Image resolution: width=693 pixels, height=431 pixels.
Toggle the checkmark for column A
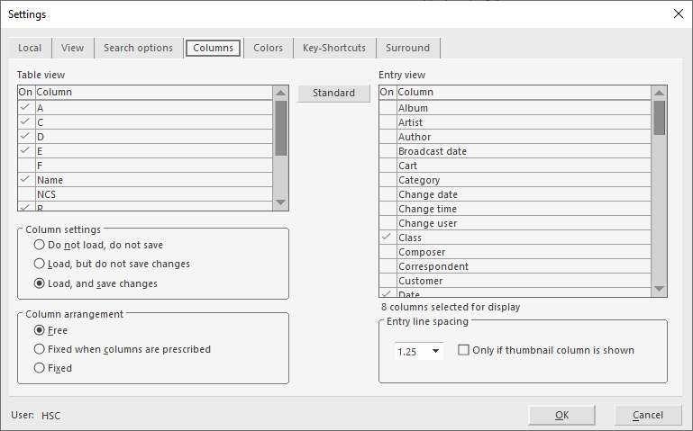tap(25, 108)
